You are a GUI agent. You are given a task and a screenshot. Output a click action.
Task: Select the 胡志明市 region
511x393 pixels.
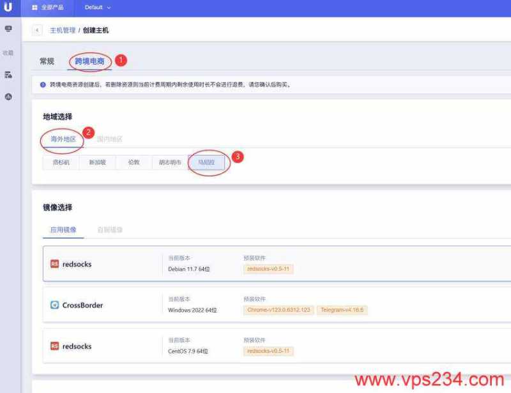coord(169,162)
